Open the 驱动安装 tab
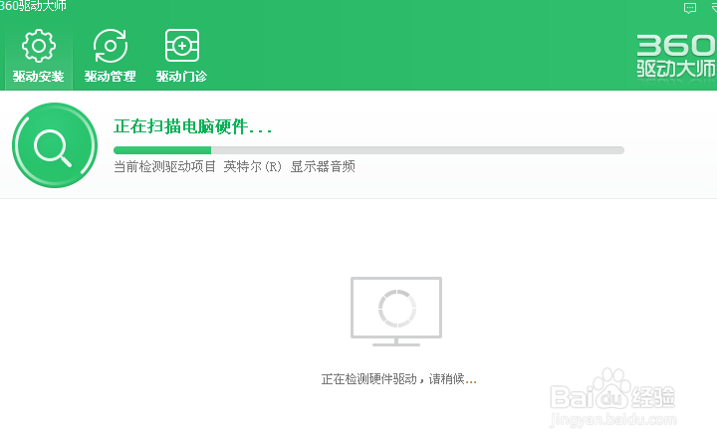717x445 pixels. point(39,56)
